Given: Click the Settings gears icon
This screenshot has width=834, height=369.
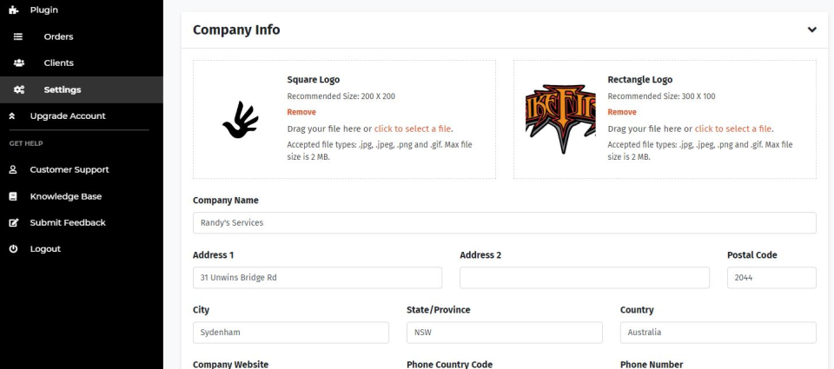Looking at the screenshot, I should pos(19,89).
